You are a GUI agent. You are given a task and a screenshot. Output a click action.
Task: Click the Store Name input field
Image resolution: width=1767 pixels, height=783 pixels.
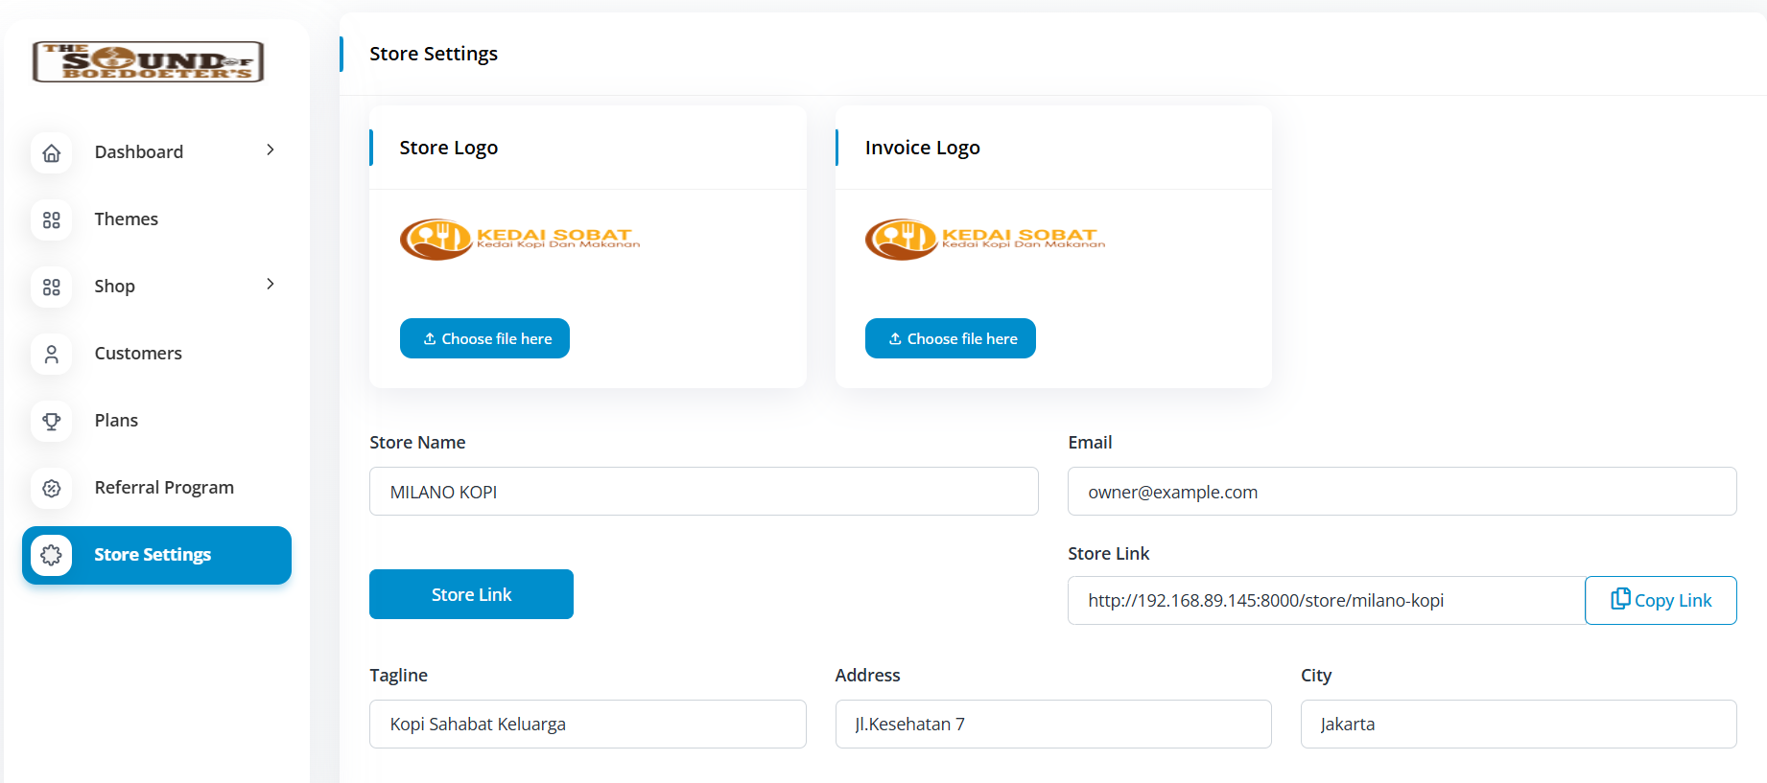(704, 492)
